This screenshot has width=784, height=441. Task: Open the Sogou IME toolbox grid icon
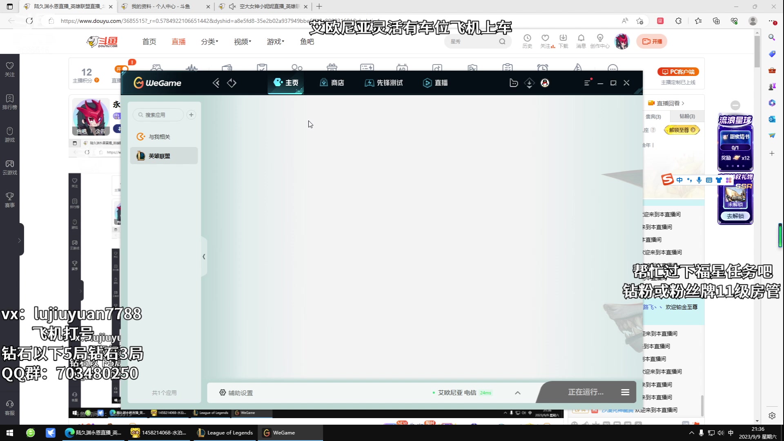(x=728, y=180)
